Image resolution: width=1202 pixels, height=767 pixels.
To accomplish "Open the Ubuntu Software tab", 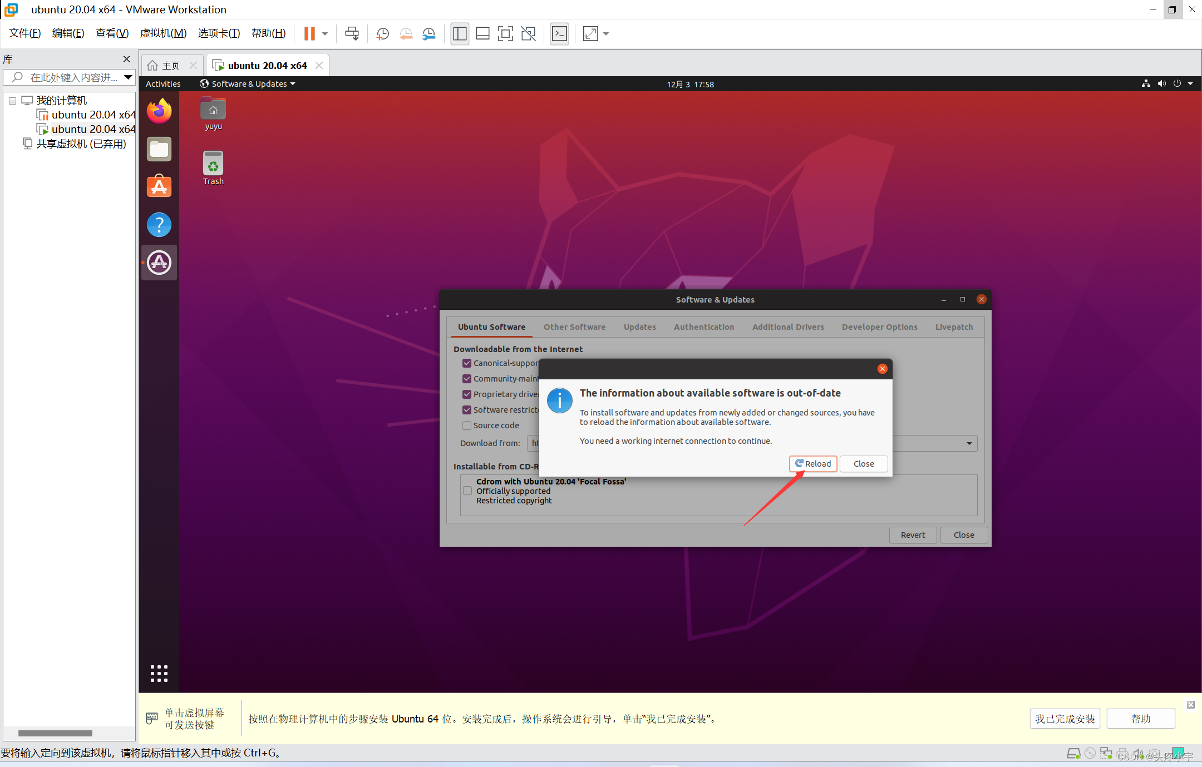I will click(x=490, y=326).
